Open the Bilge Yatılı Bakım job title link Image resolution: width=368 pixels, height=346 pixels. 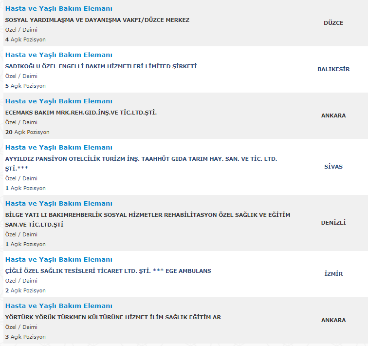pyautogui.click(x=59, y=204)
